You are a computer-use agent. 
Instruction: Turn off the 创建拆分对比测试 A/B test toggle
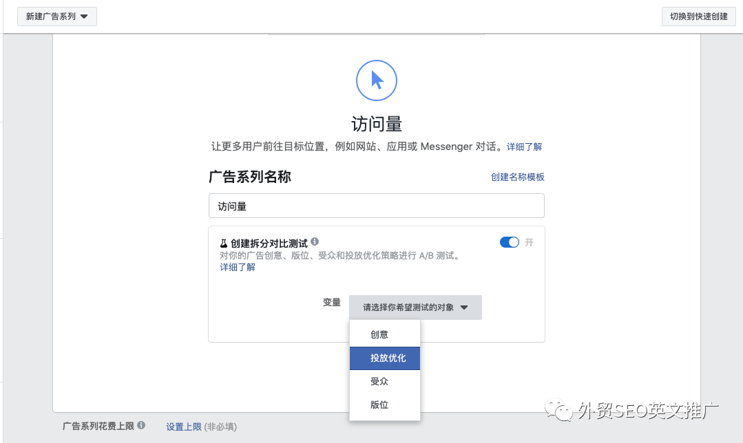(x=509, y=242)
